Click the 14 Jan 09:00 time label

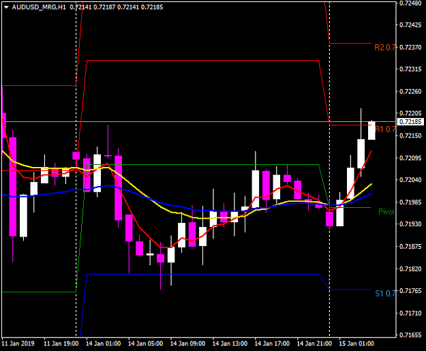tap(187, 344)
